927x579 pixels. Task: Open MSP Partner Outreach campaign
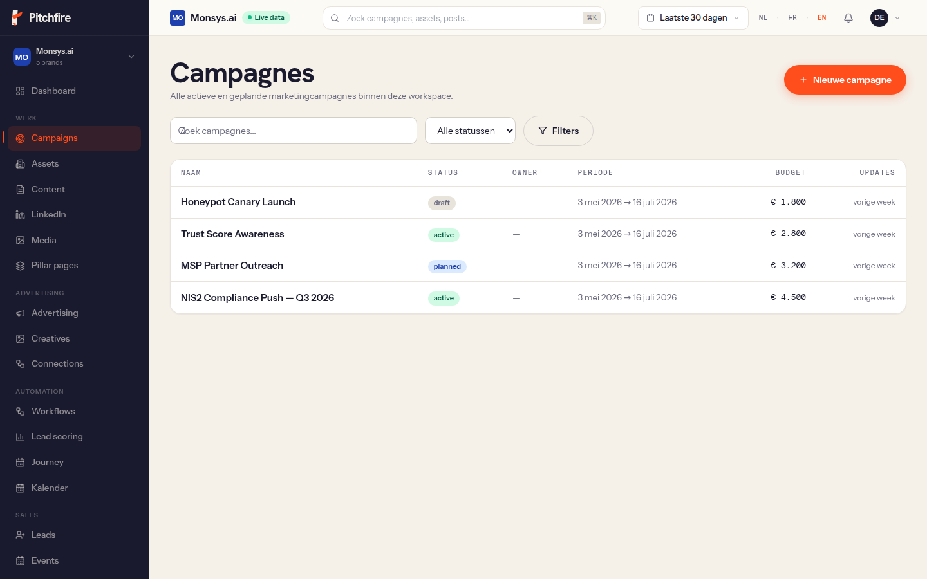click(x=232, y=266)
